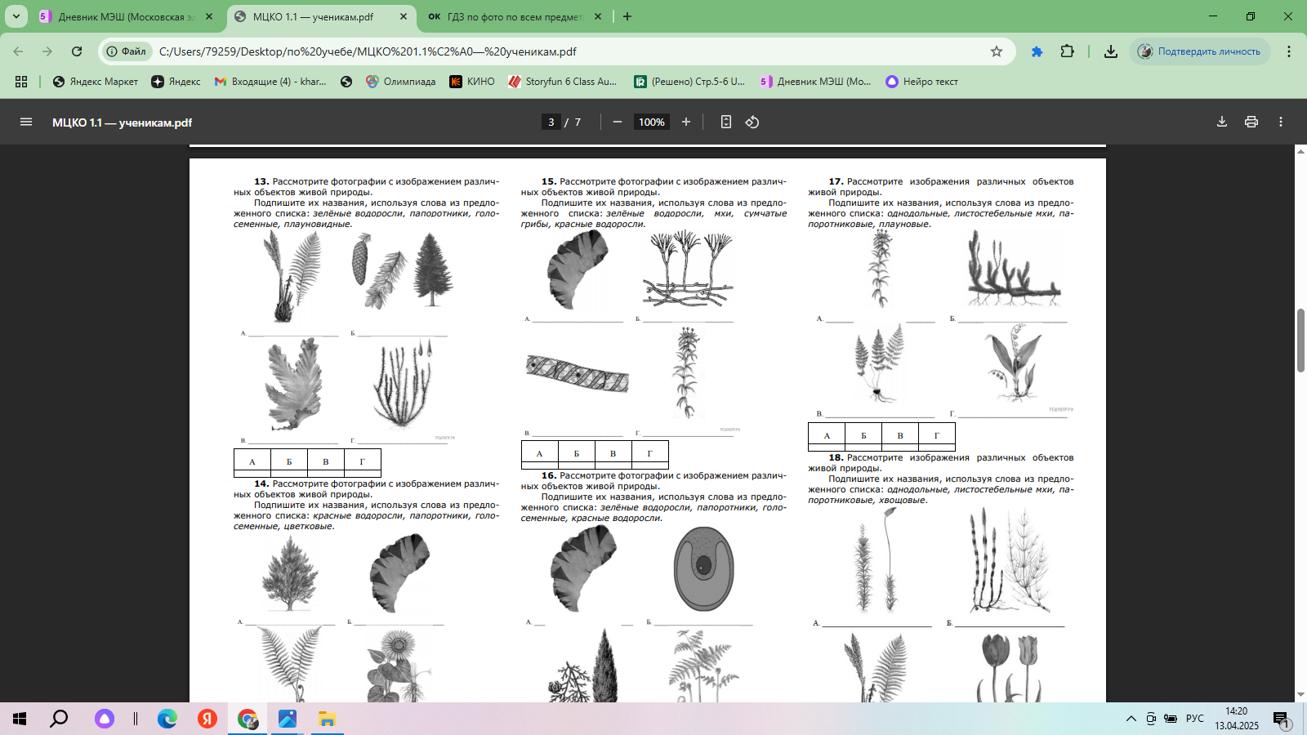
Task: Open the browser extensions puzzle icon
Action: coord(1067,51)
